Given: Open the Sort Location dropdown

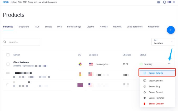Looking at the screenshot, I should pos(163,42).
